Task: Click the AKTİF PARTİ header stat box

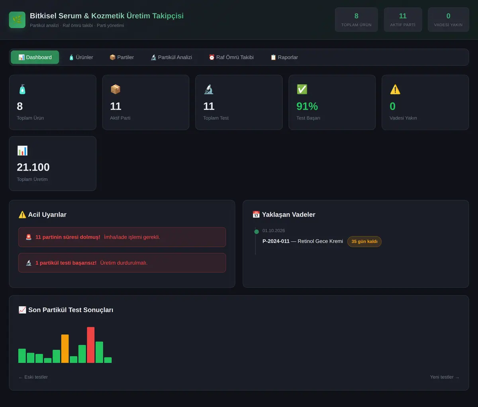Action: (x=403, y=20)
